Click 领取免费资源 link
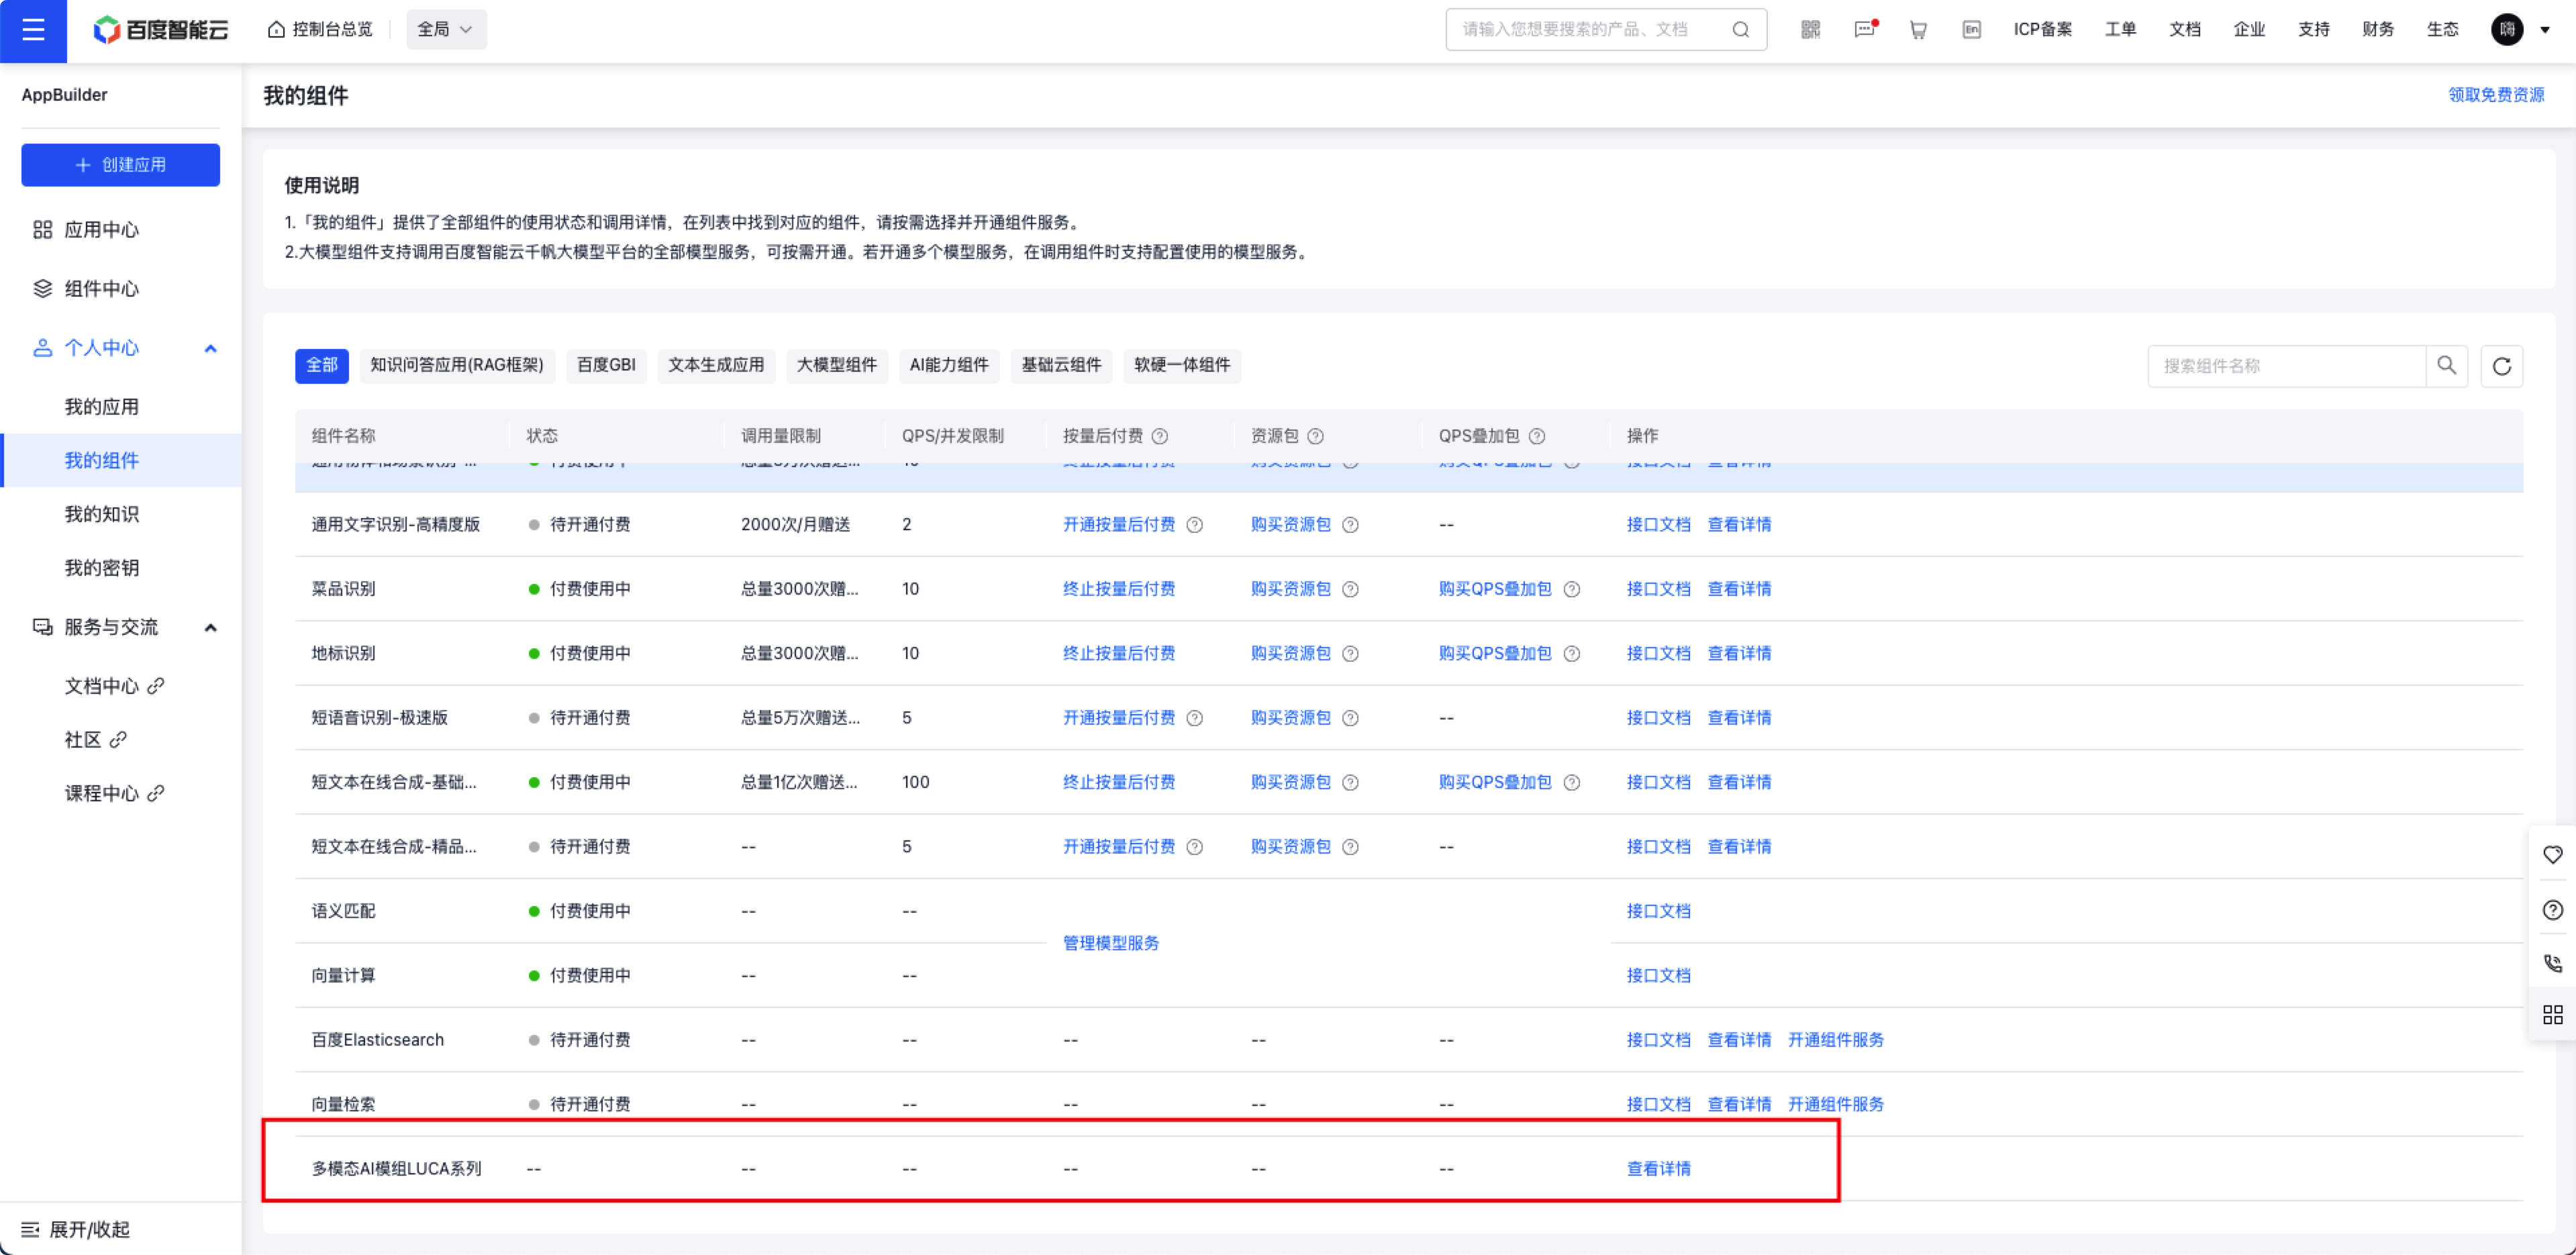Screen dimensions: 2576x1255 (x=2496, y=95)
